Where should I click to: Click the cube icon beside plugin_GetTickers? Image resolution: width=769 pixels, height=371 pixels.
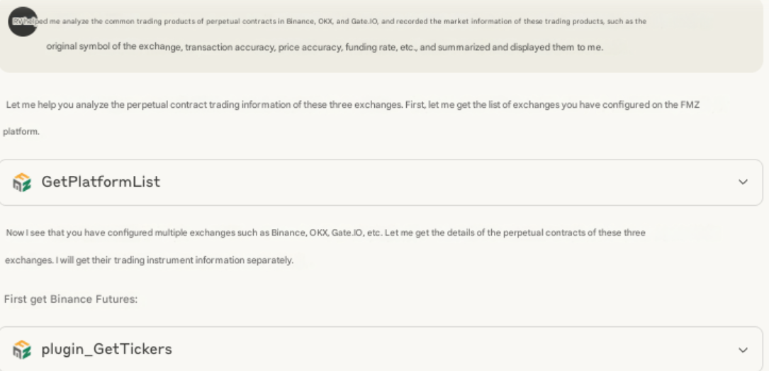23,350
